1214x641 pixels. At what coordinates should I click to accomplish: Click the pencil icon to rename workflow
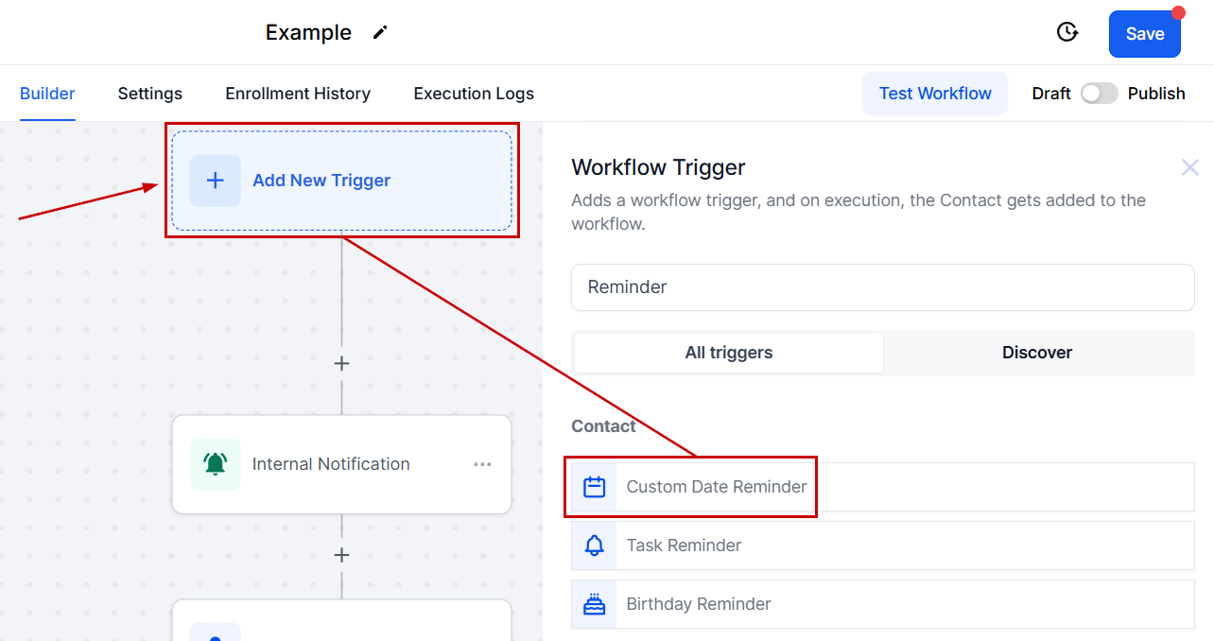point(380,32)
